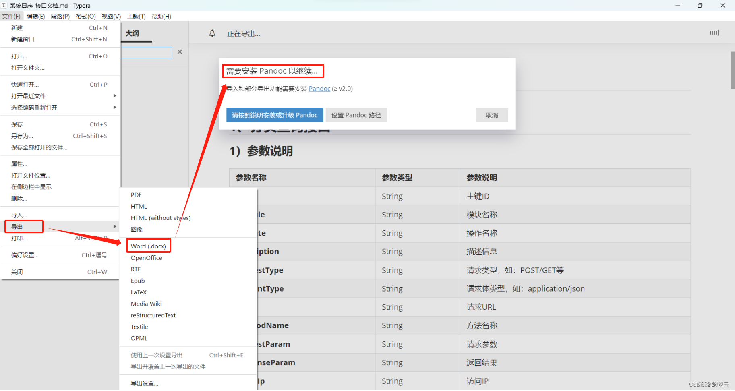Export as reStructuredText

188,315
